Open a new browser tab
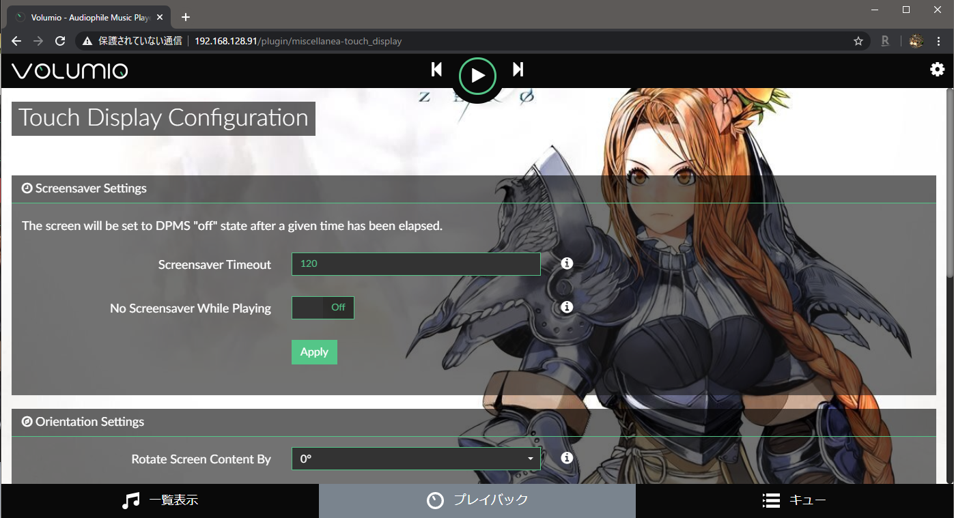The height and width of the screenshot is (518, 954). tap(186, 17)
